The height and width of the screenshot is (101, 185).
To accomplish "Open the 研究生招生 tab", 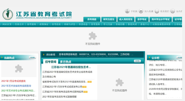I will pos(109,19).
